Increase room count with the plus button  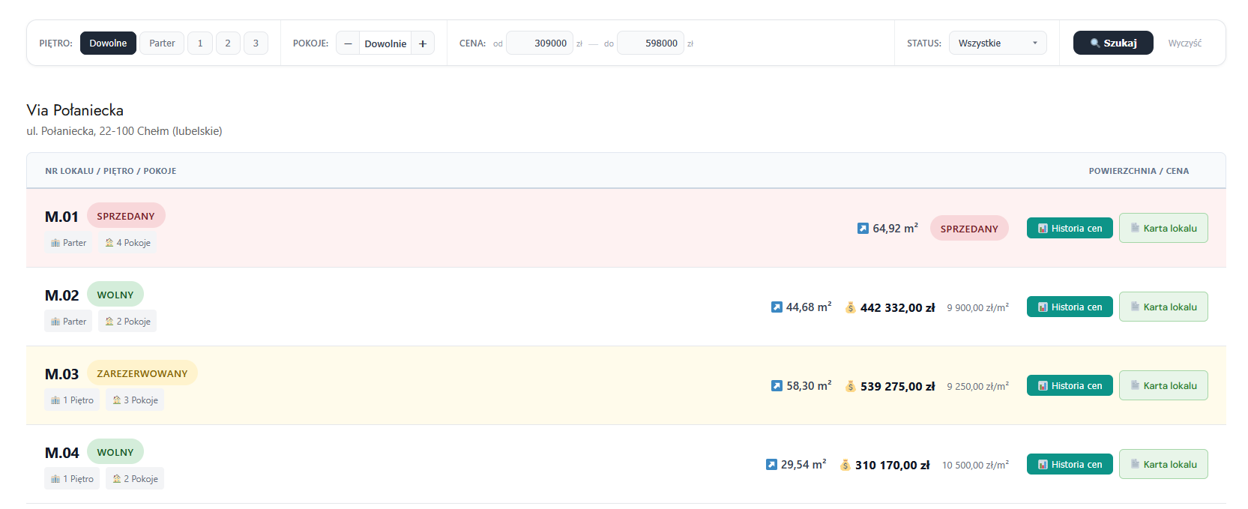[x=423, y=43]
